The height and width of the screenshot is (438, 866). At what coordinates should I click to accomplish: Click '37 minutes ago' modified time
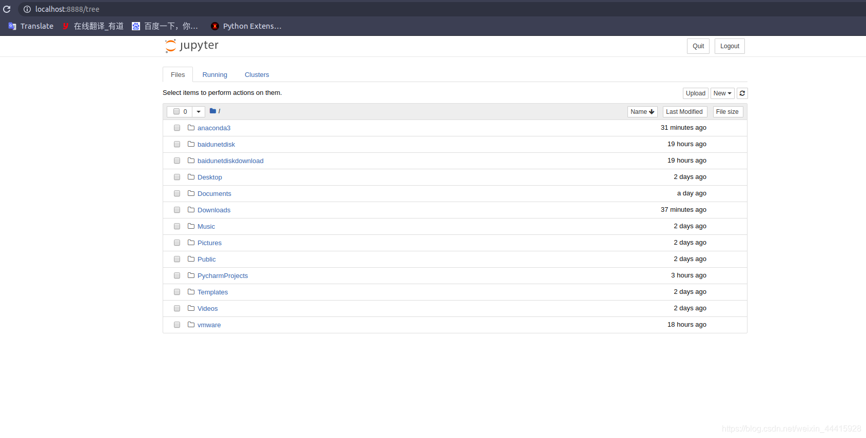[683, 210]
